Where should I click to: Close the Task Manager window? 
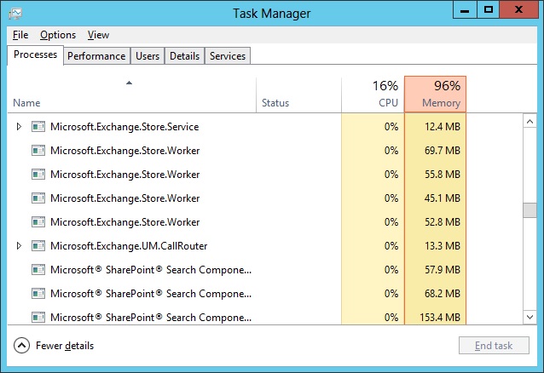[519, 10]
